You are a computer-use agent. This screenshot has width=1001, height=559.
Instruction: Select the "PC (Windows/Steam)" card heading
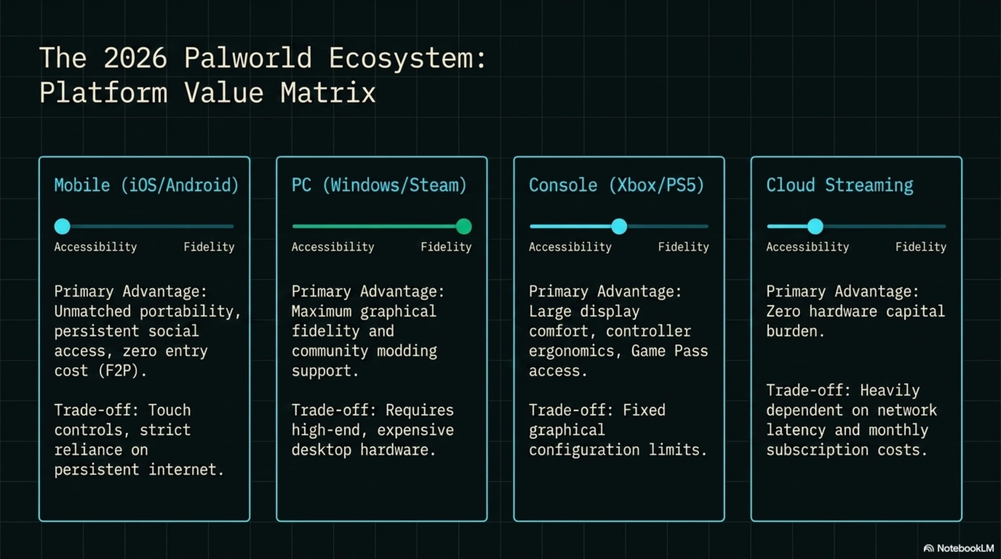coord(379,185)
